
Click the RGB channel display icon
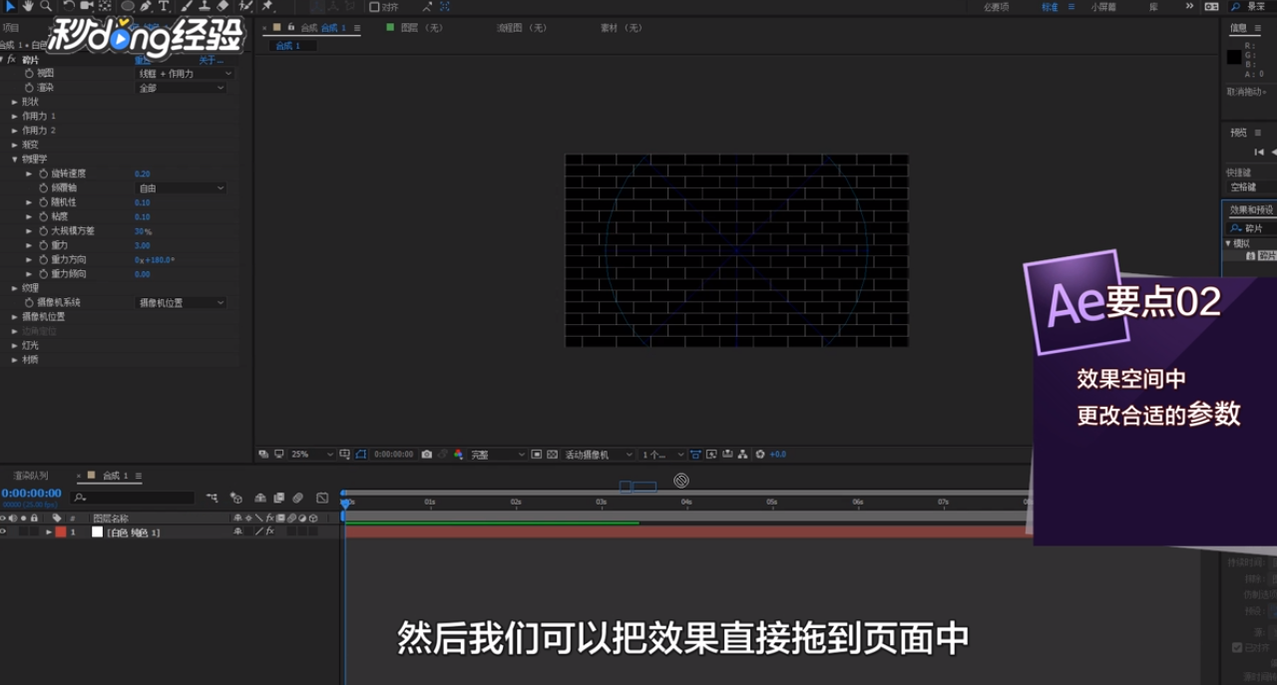click(459, 454)
